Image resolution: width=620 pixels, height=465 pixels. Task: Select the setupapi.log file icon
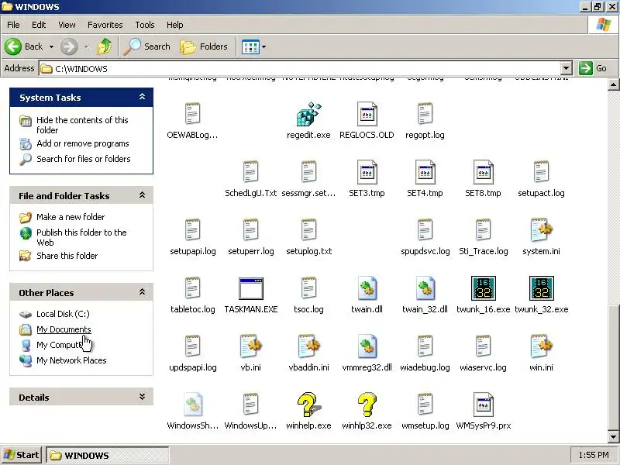click(192, 230)
